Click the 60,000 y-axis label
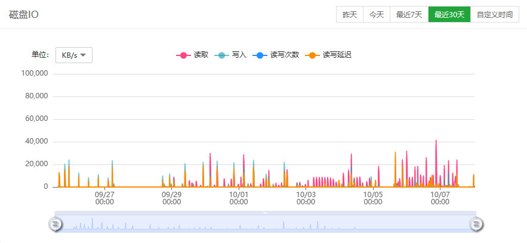Image resolution: width=527 pixels, height=243 pixels. 36,119
